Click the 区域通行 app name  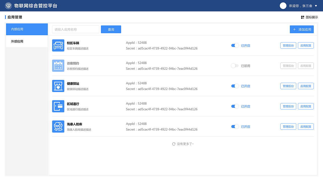pyautogui.click(x=73, y=104)
